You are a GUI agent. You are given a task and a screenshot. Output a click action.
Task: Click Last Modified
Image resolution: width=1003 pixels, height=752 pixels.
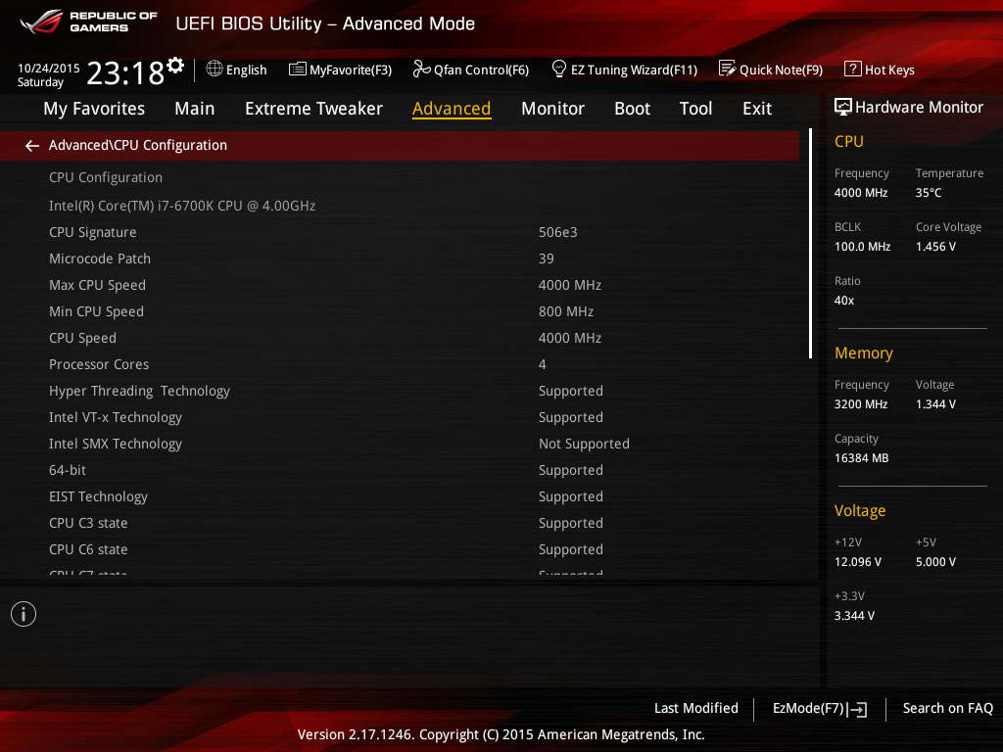696,708
